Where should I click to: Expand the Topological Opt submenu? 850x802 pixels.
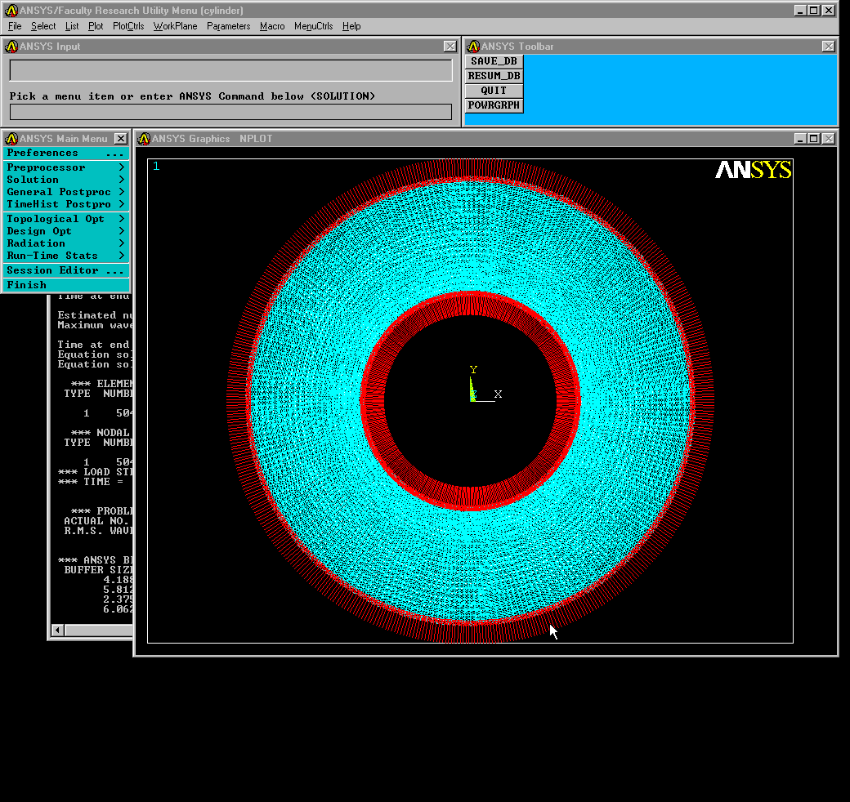(66, 219)
